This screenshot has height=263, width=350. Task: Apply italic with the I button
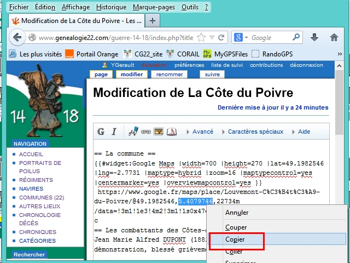[x=114, y=131]
